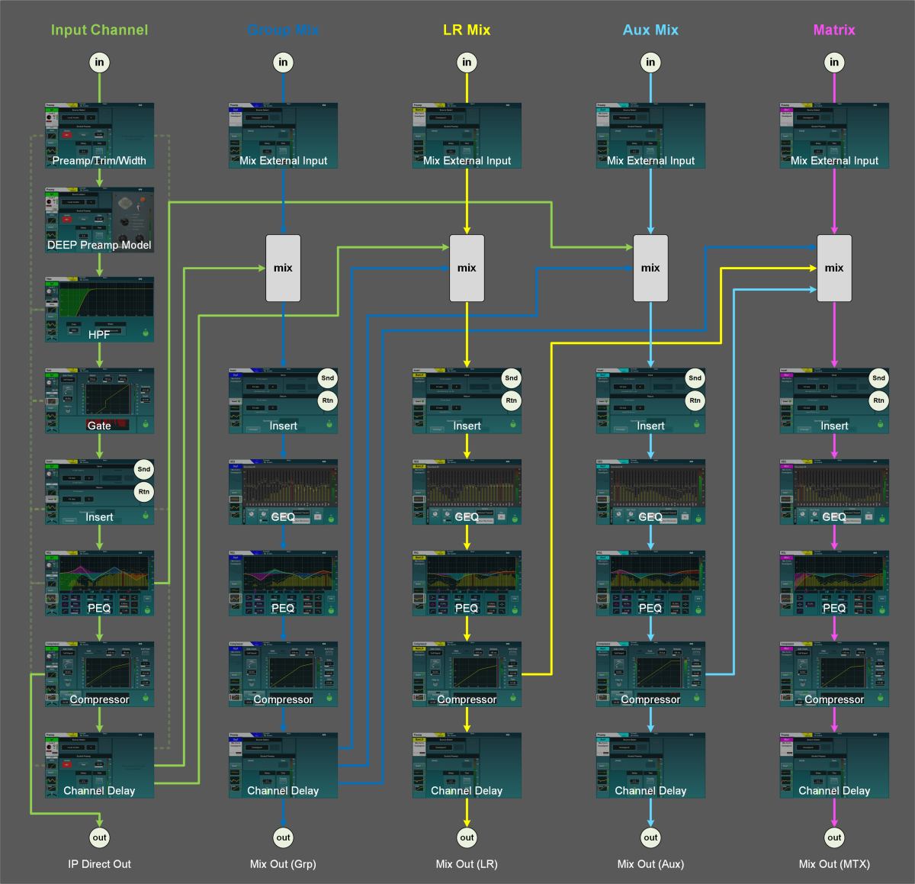The image size is (915, 884).
Task: Click the IP Direct Out 'out' node
Action: click(x=99, y=837)
